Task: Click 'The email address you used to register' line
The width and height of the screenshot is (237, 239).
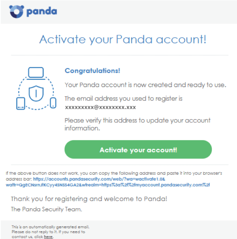Action: (123, 99)
